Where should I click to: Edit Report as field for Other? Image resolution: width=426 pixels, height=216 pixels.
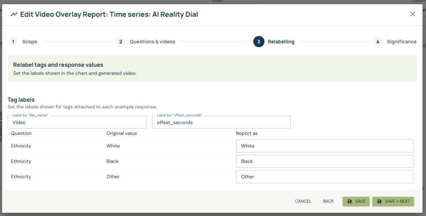click(325, 177)
